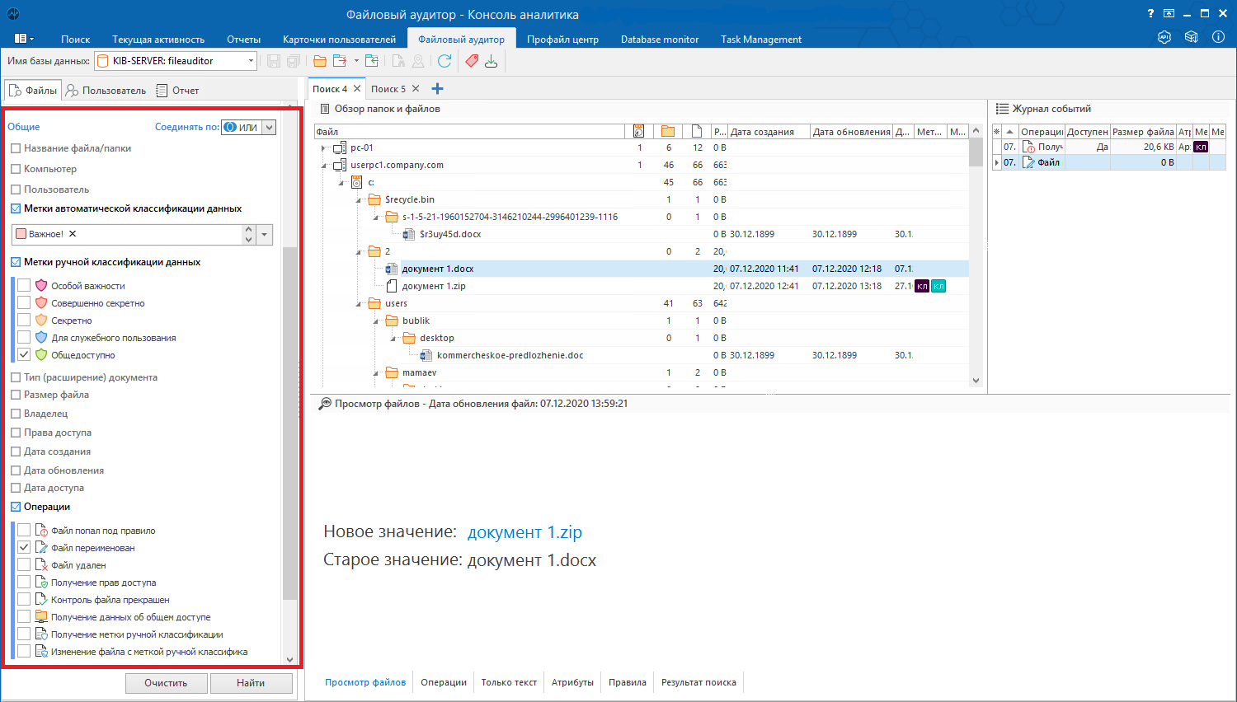Switch to Текущая активность tab
1237x702 pixels.
[158, 39]
